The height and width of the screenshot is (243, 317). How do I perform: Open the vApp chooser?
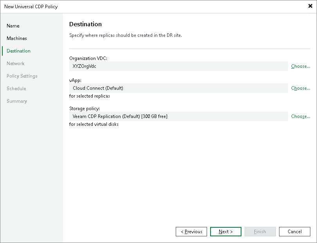click(x=300, y=88)
